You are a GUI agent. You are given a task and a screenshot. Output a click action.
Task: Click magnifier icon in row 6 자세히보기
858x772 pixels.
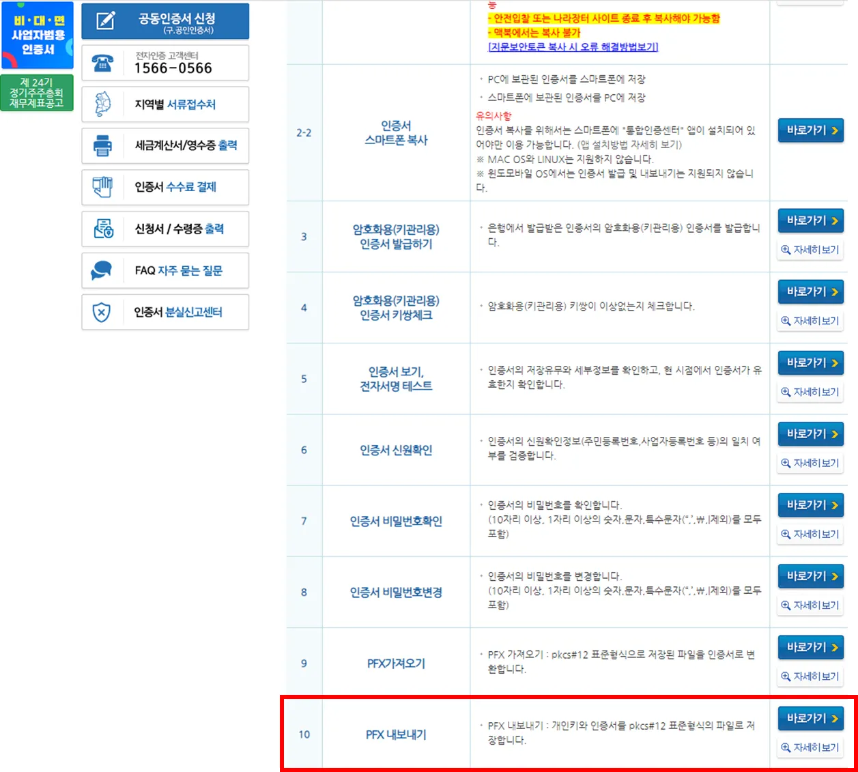[x=786, y=463]
